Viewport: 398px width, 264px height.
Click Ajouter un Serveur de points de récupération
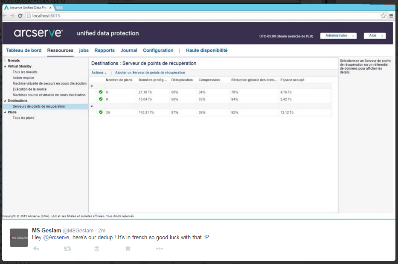[x=150, y=73]
